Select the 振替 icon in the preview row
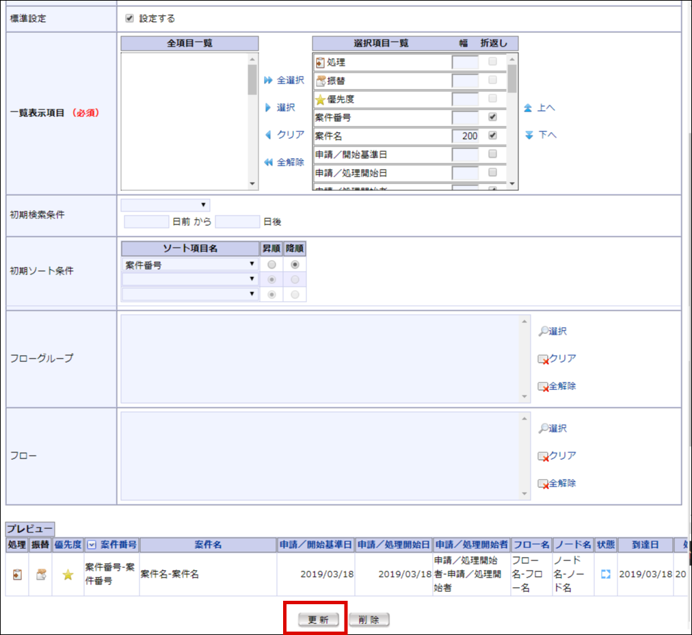The image size is (692, 635). [41, 575]
